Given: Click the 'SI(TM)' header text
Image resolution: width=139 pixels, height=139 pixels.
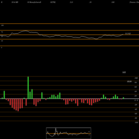Looking at the screenshot, I should [x=53, y=2].
